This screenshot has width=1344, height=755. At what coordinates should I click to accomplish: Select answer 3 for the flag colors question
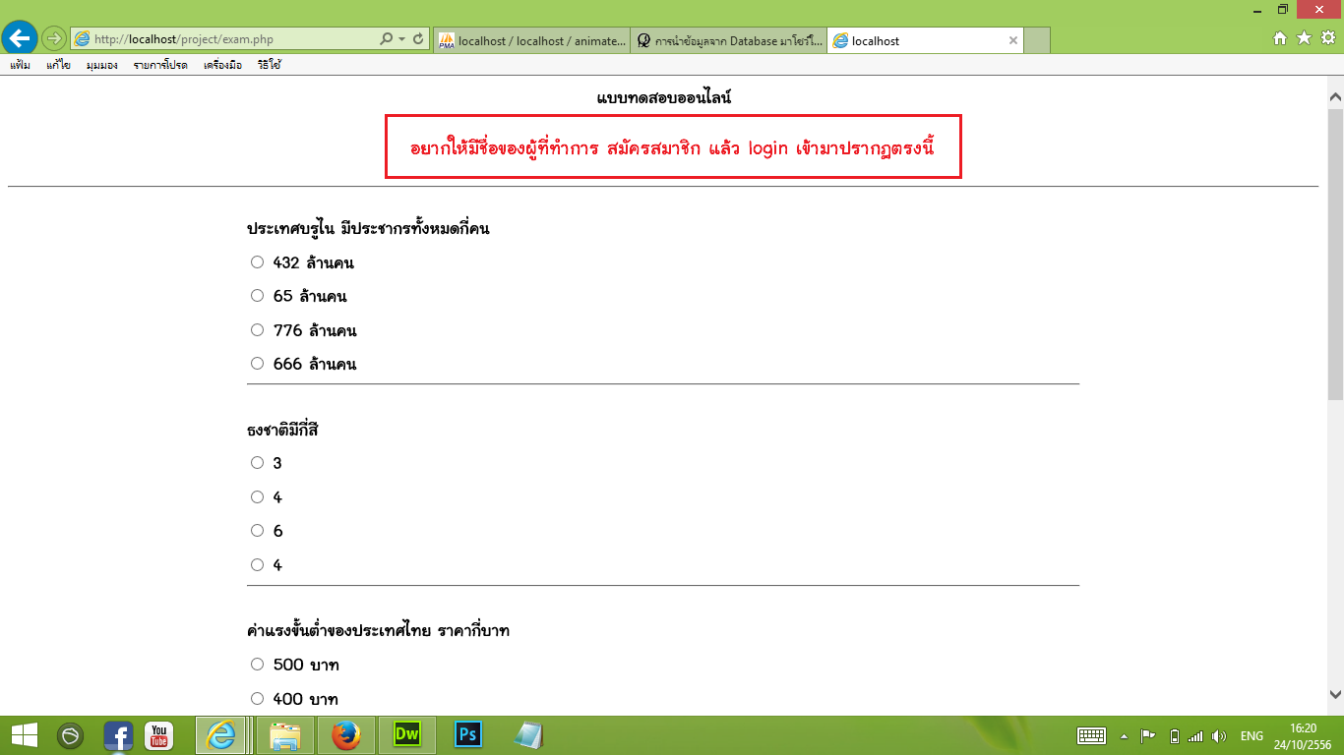click(258, 463)
